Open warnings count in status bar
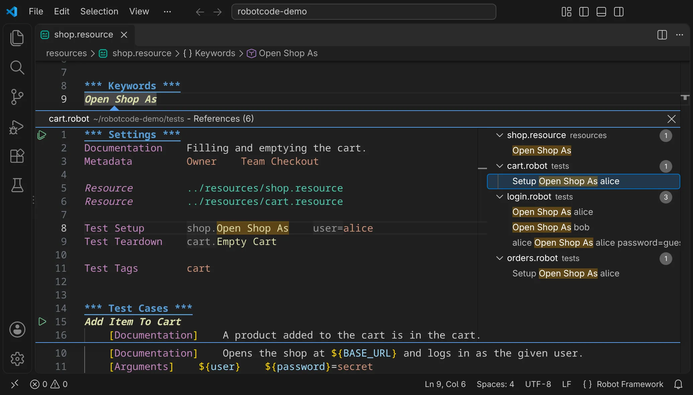This screenshot has height=395, width=693. point(59,384)
